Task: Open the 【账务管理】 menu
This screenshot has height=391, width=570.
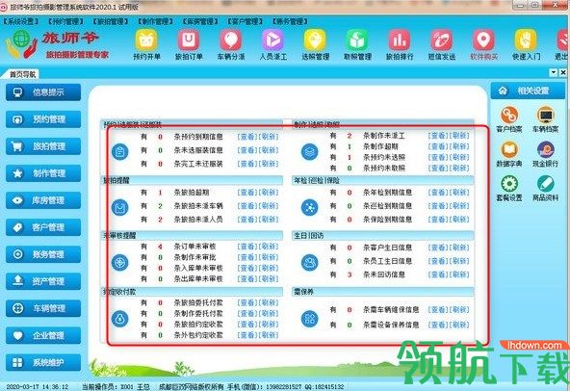Action: [x=290, y=21]
